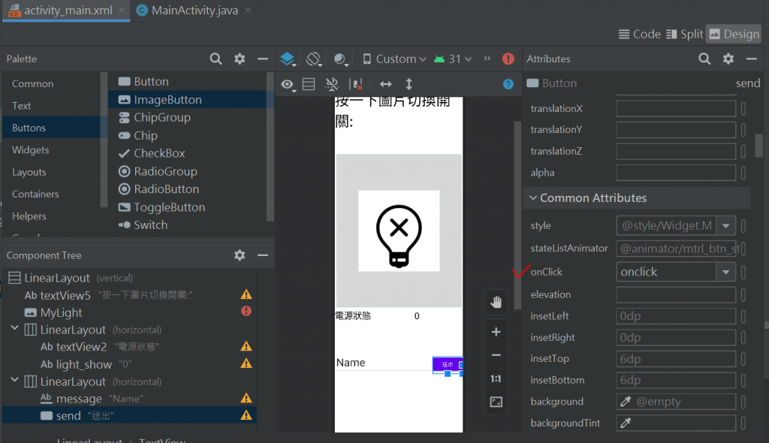Toggle night mode preview icon
Image resolution: width=769 pixels, height=443 pixels.
point(341,59)
